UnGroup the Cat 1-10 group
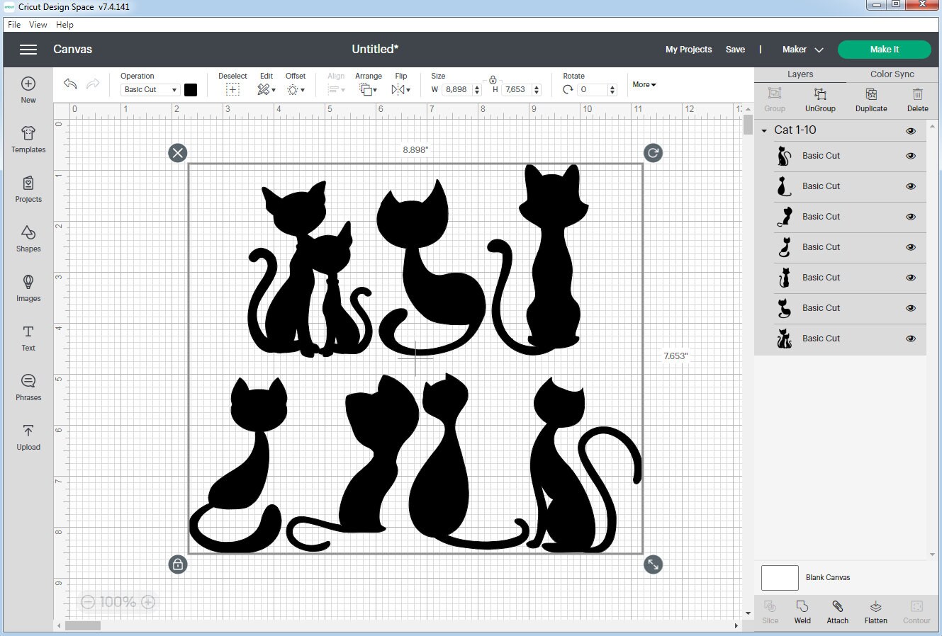 click(820, 98)
